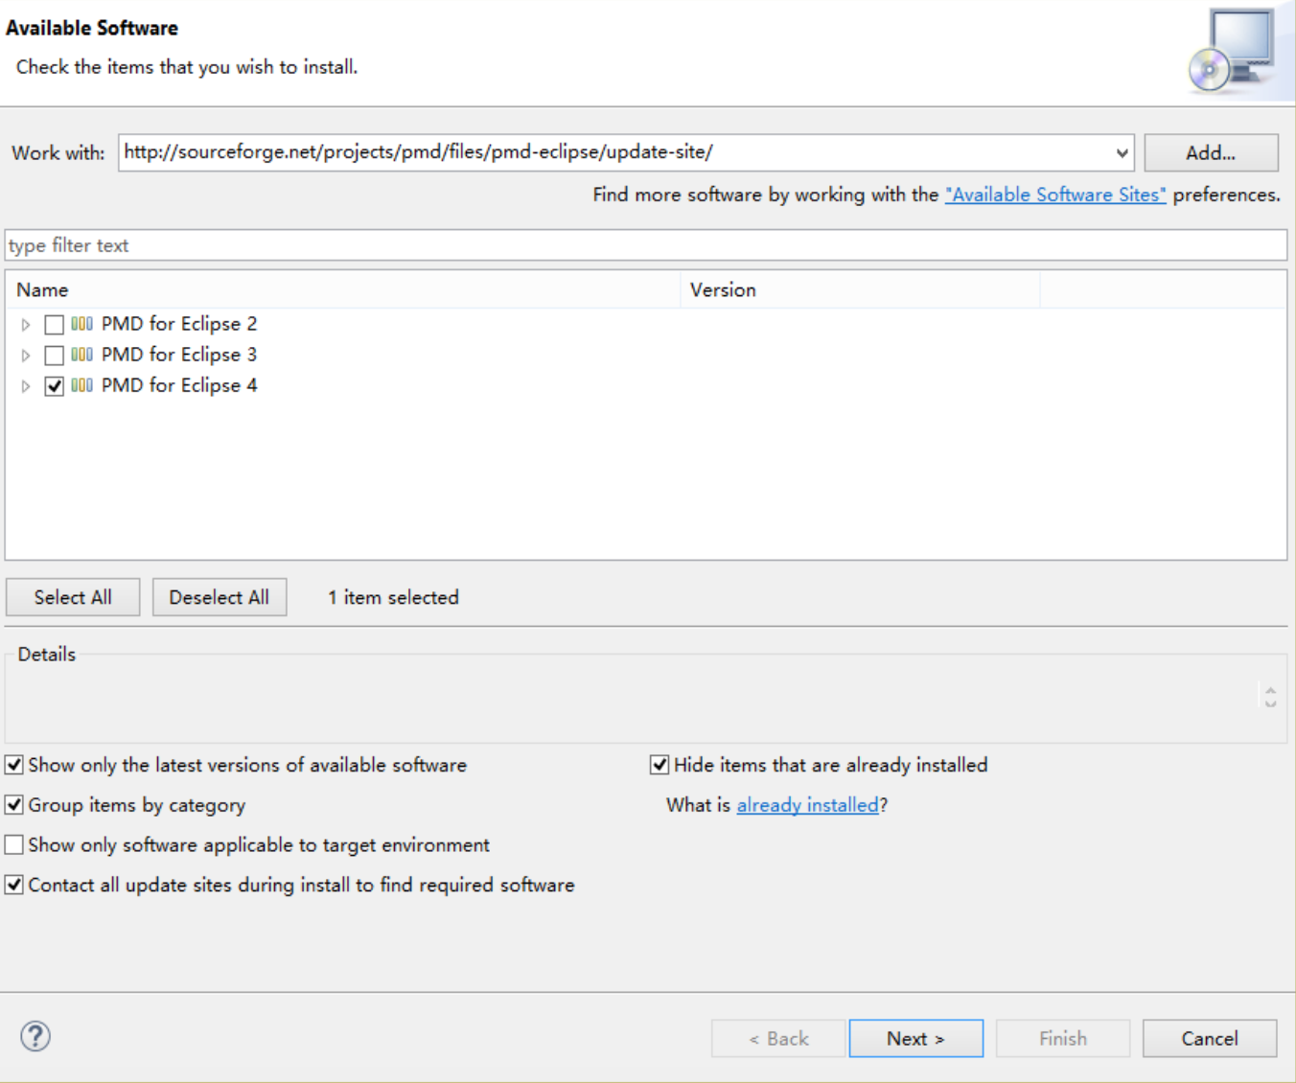Image resolution: width=1296 pixels, height=1083 pixels.
Task: Click the Next > button
Action: point(915,1039)
